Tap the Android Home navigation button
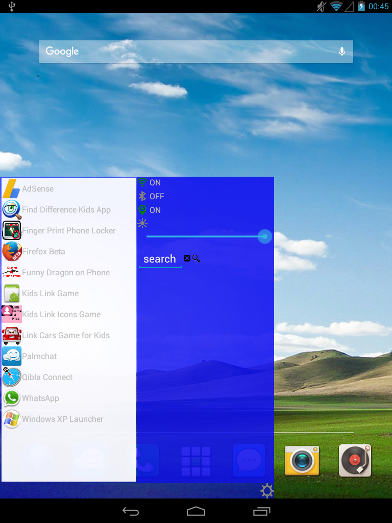 [195, 511]
